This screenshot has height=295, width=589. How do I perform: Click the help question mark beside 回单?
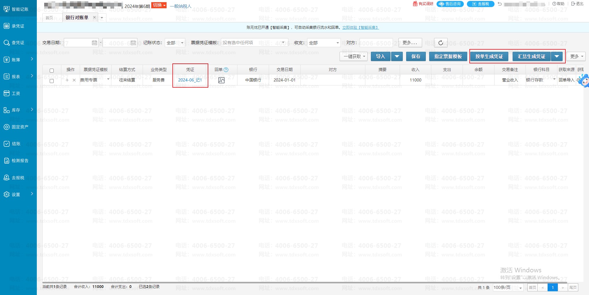coord(226,70)
